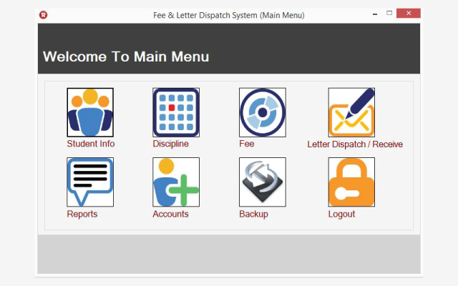Viewport: 458px width, 286px height.
Task: Click the orange padlock Logout icon
Action: tap(351, 182)
